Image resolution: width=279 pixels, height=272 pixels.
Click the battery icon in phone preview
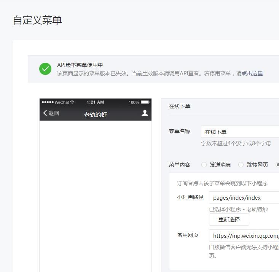(x=145, y=102)
